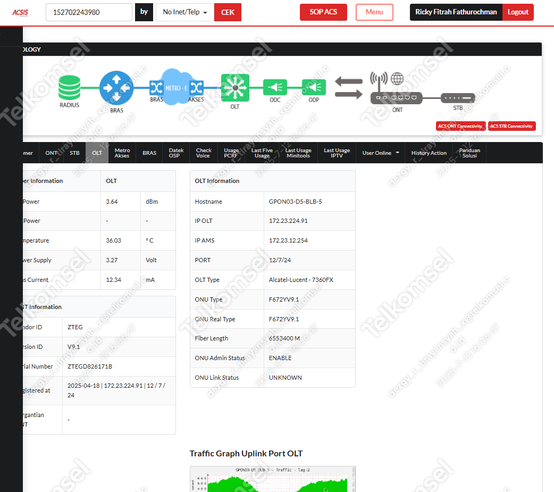Click the ACSIS logo

click(20, 12)
